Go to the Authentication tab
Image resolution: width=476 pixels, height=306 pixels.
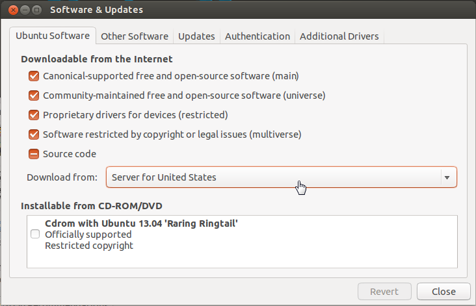(258, 36)
